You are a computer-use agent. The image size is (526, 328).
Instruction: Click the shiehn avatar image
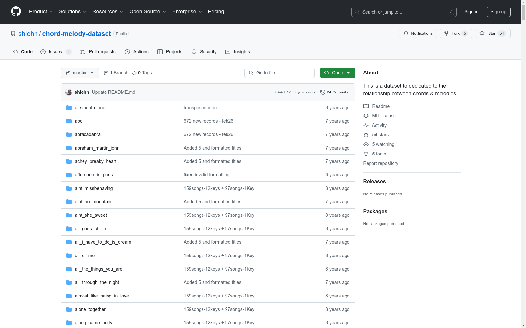(x=69, y=92)
